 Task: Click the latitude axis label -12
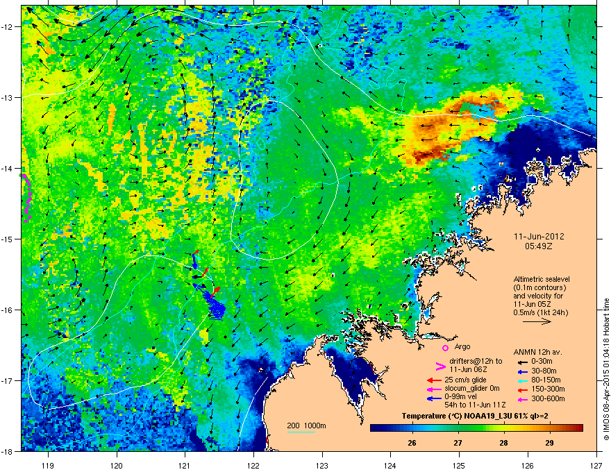tap(7, 26)
